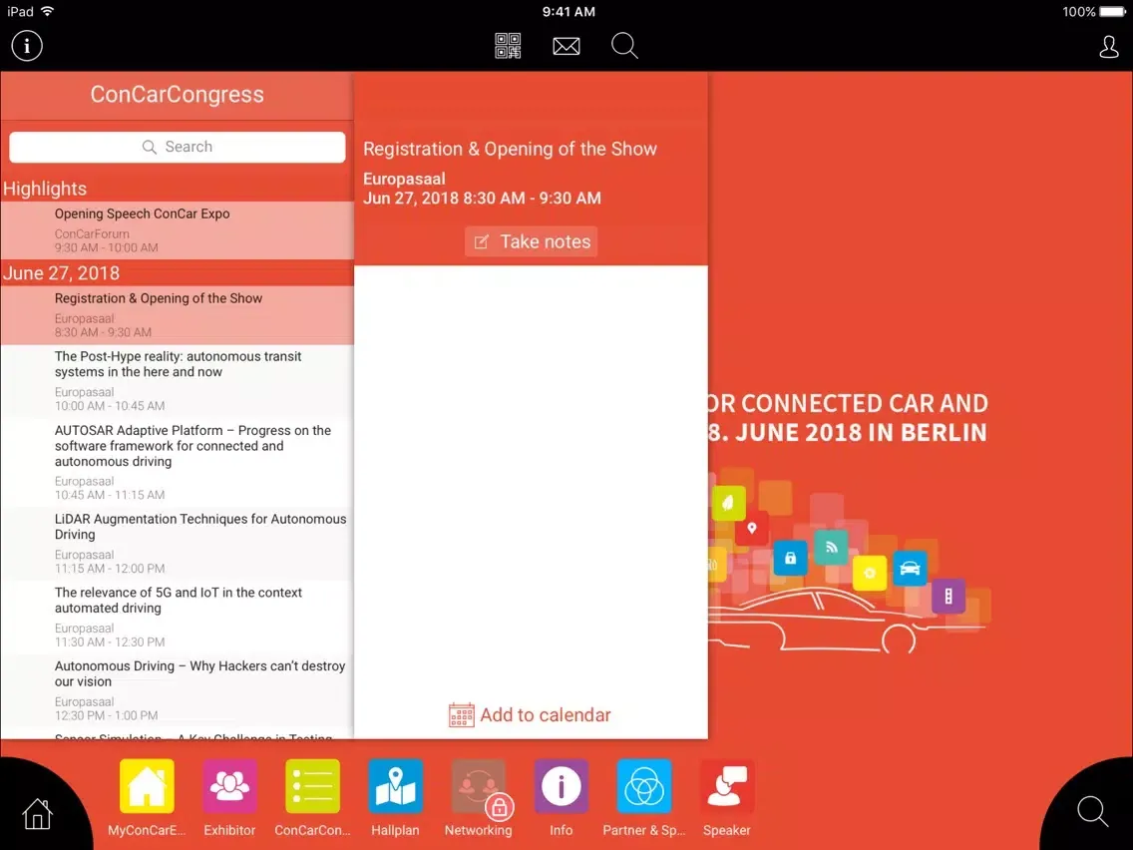This screenshot has height=850, width=1133.
Task: Open the Hallplan map tile
Action: click(x=395, y=786)
